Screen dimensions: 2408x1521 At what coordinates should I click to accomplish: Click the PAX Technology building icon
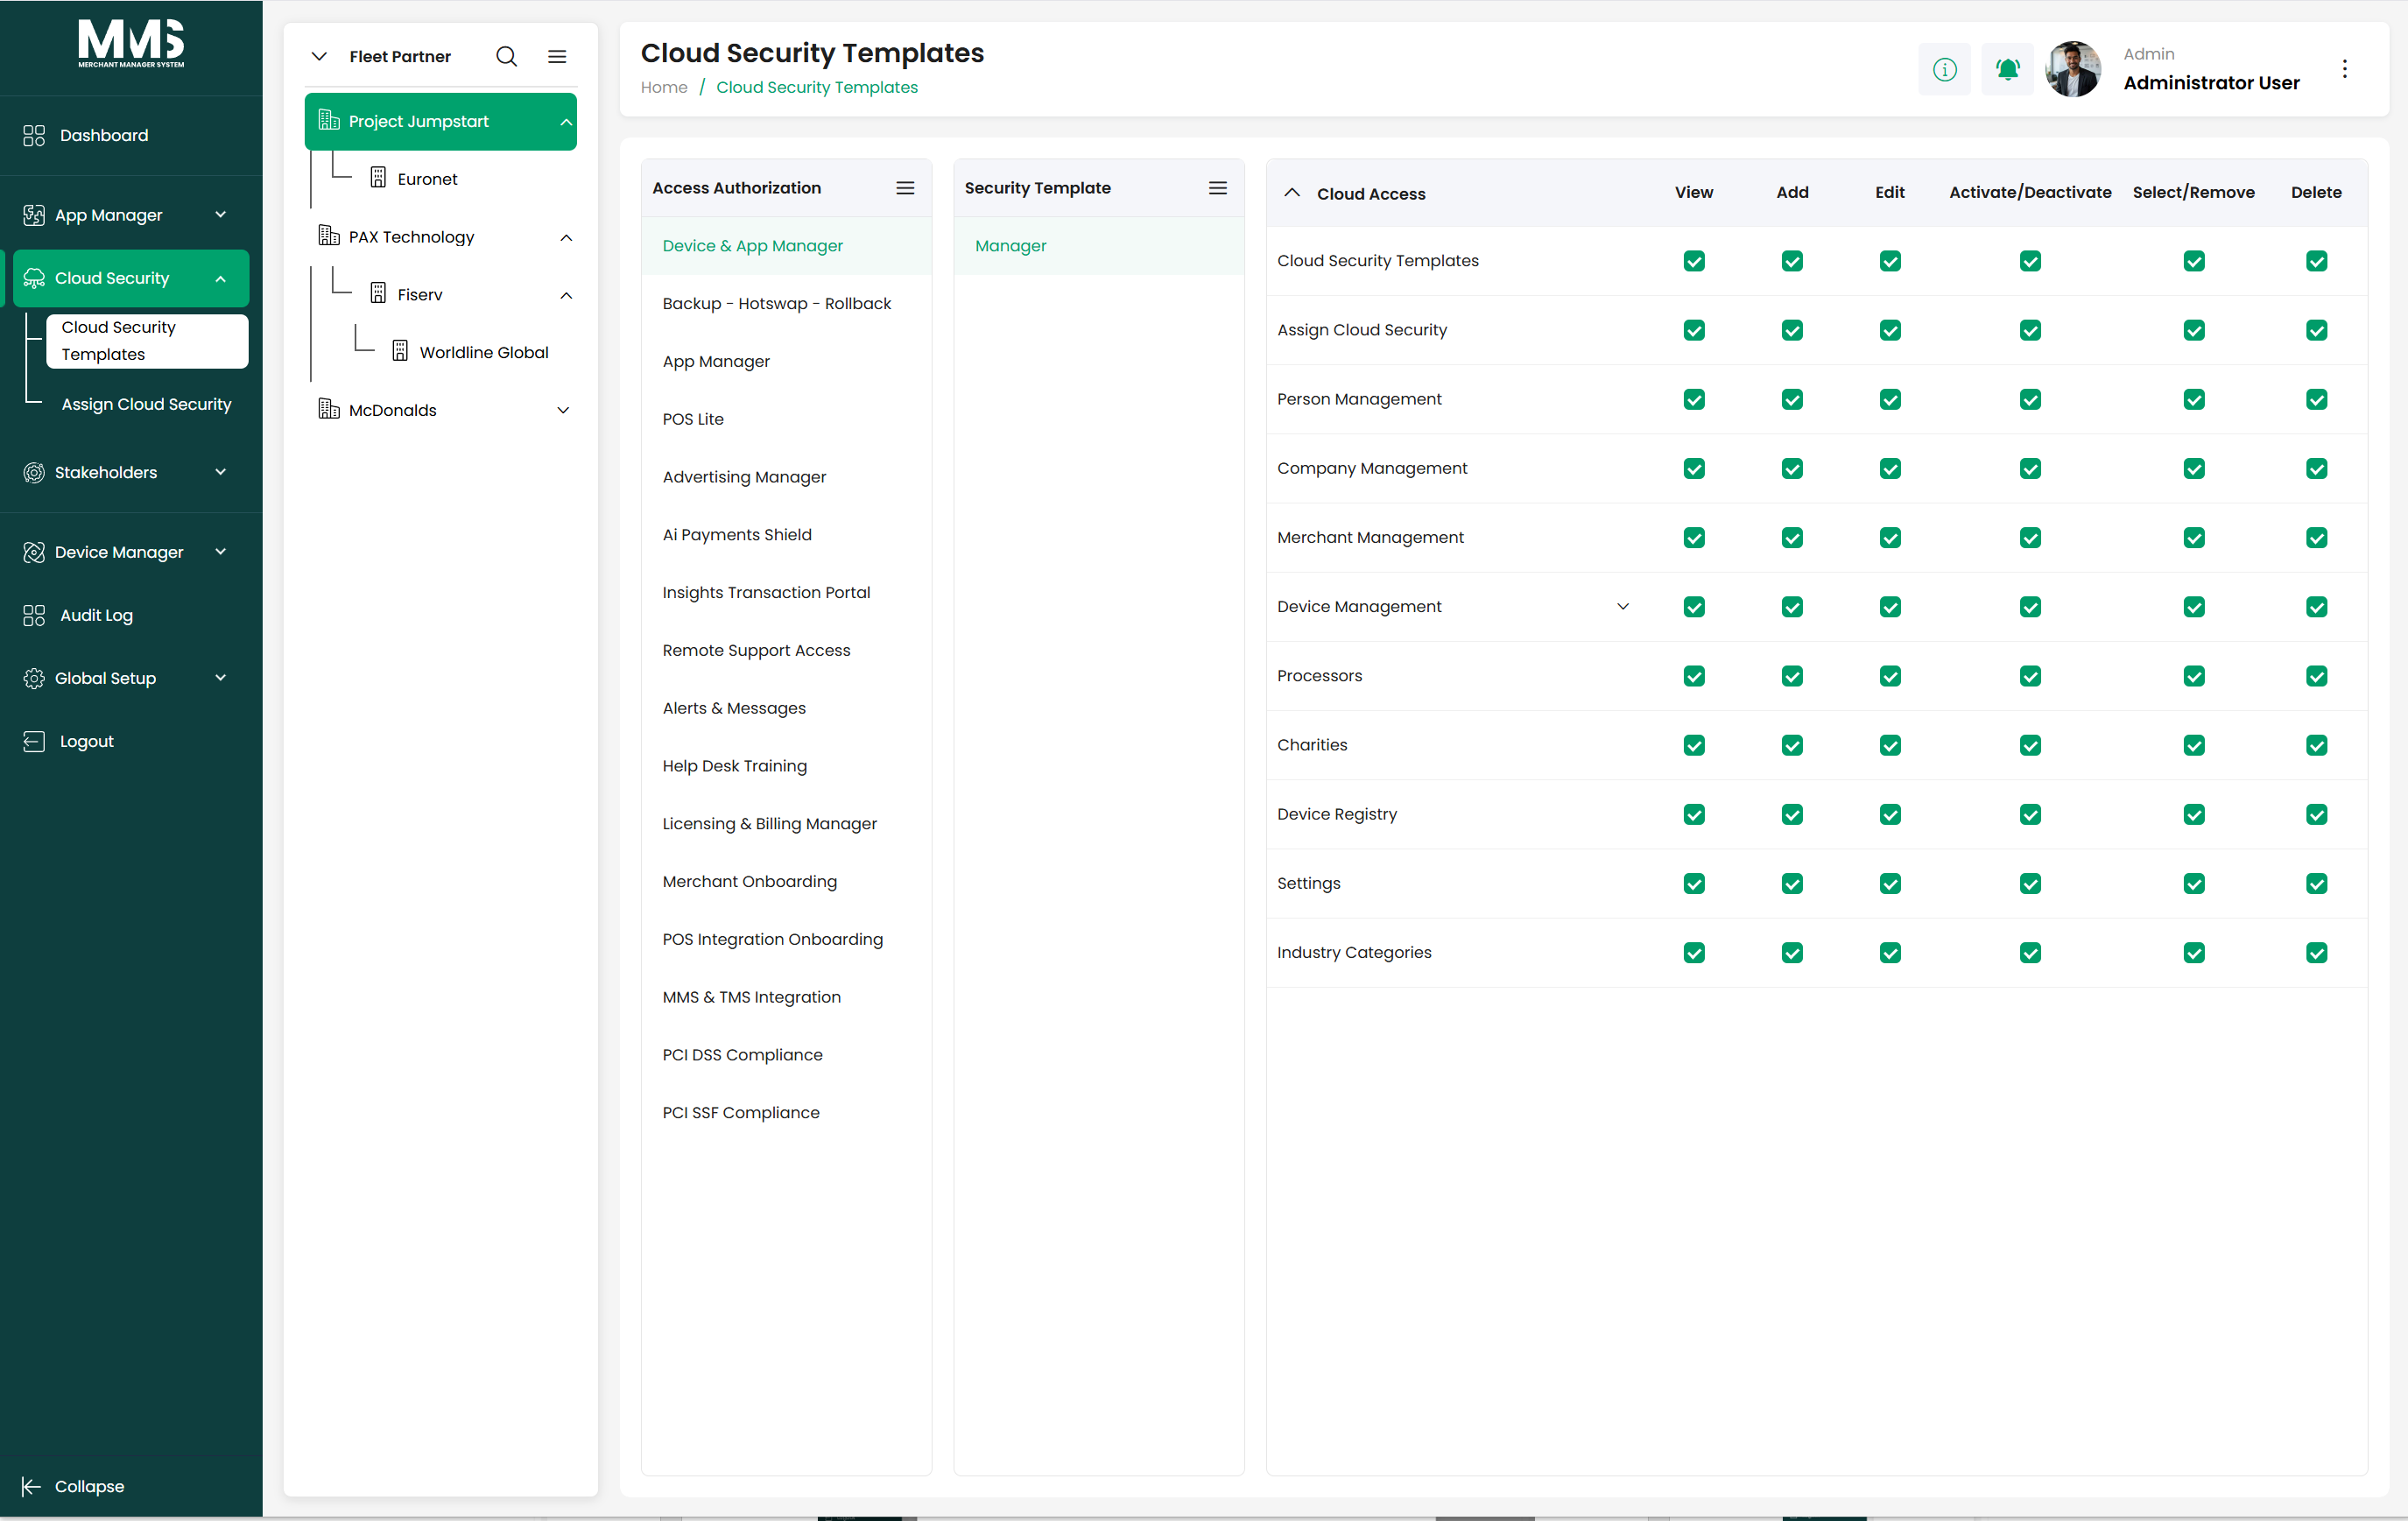point(329,236)
